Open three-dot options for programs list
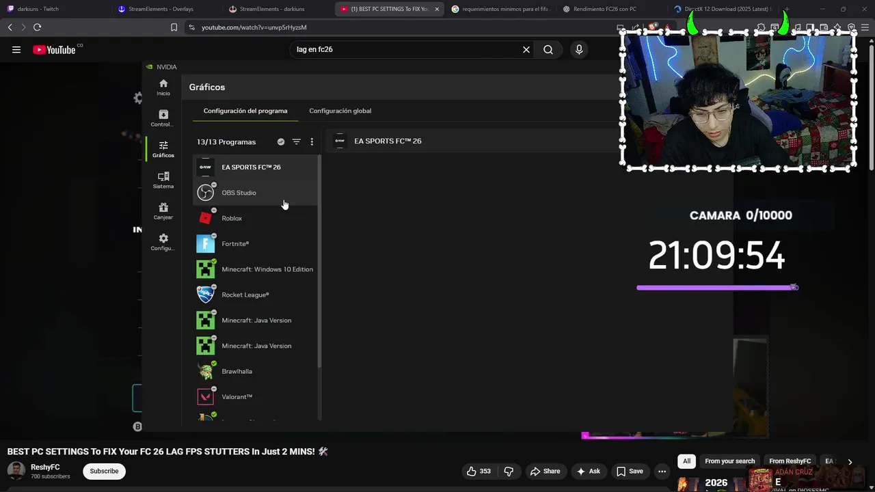The image size is (875, 492). [312, 141]
